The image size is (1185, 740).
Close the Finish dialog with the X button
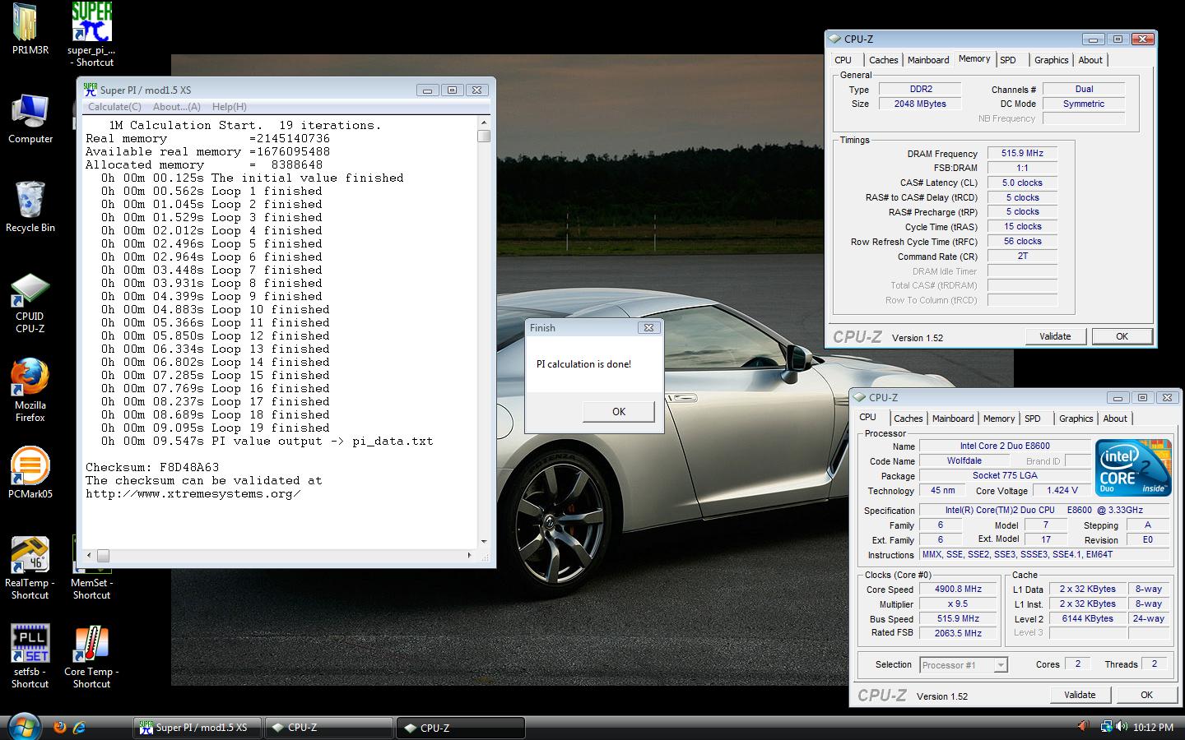tap(648, 328)
